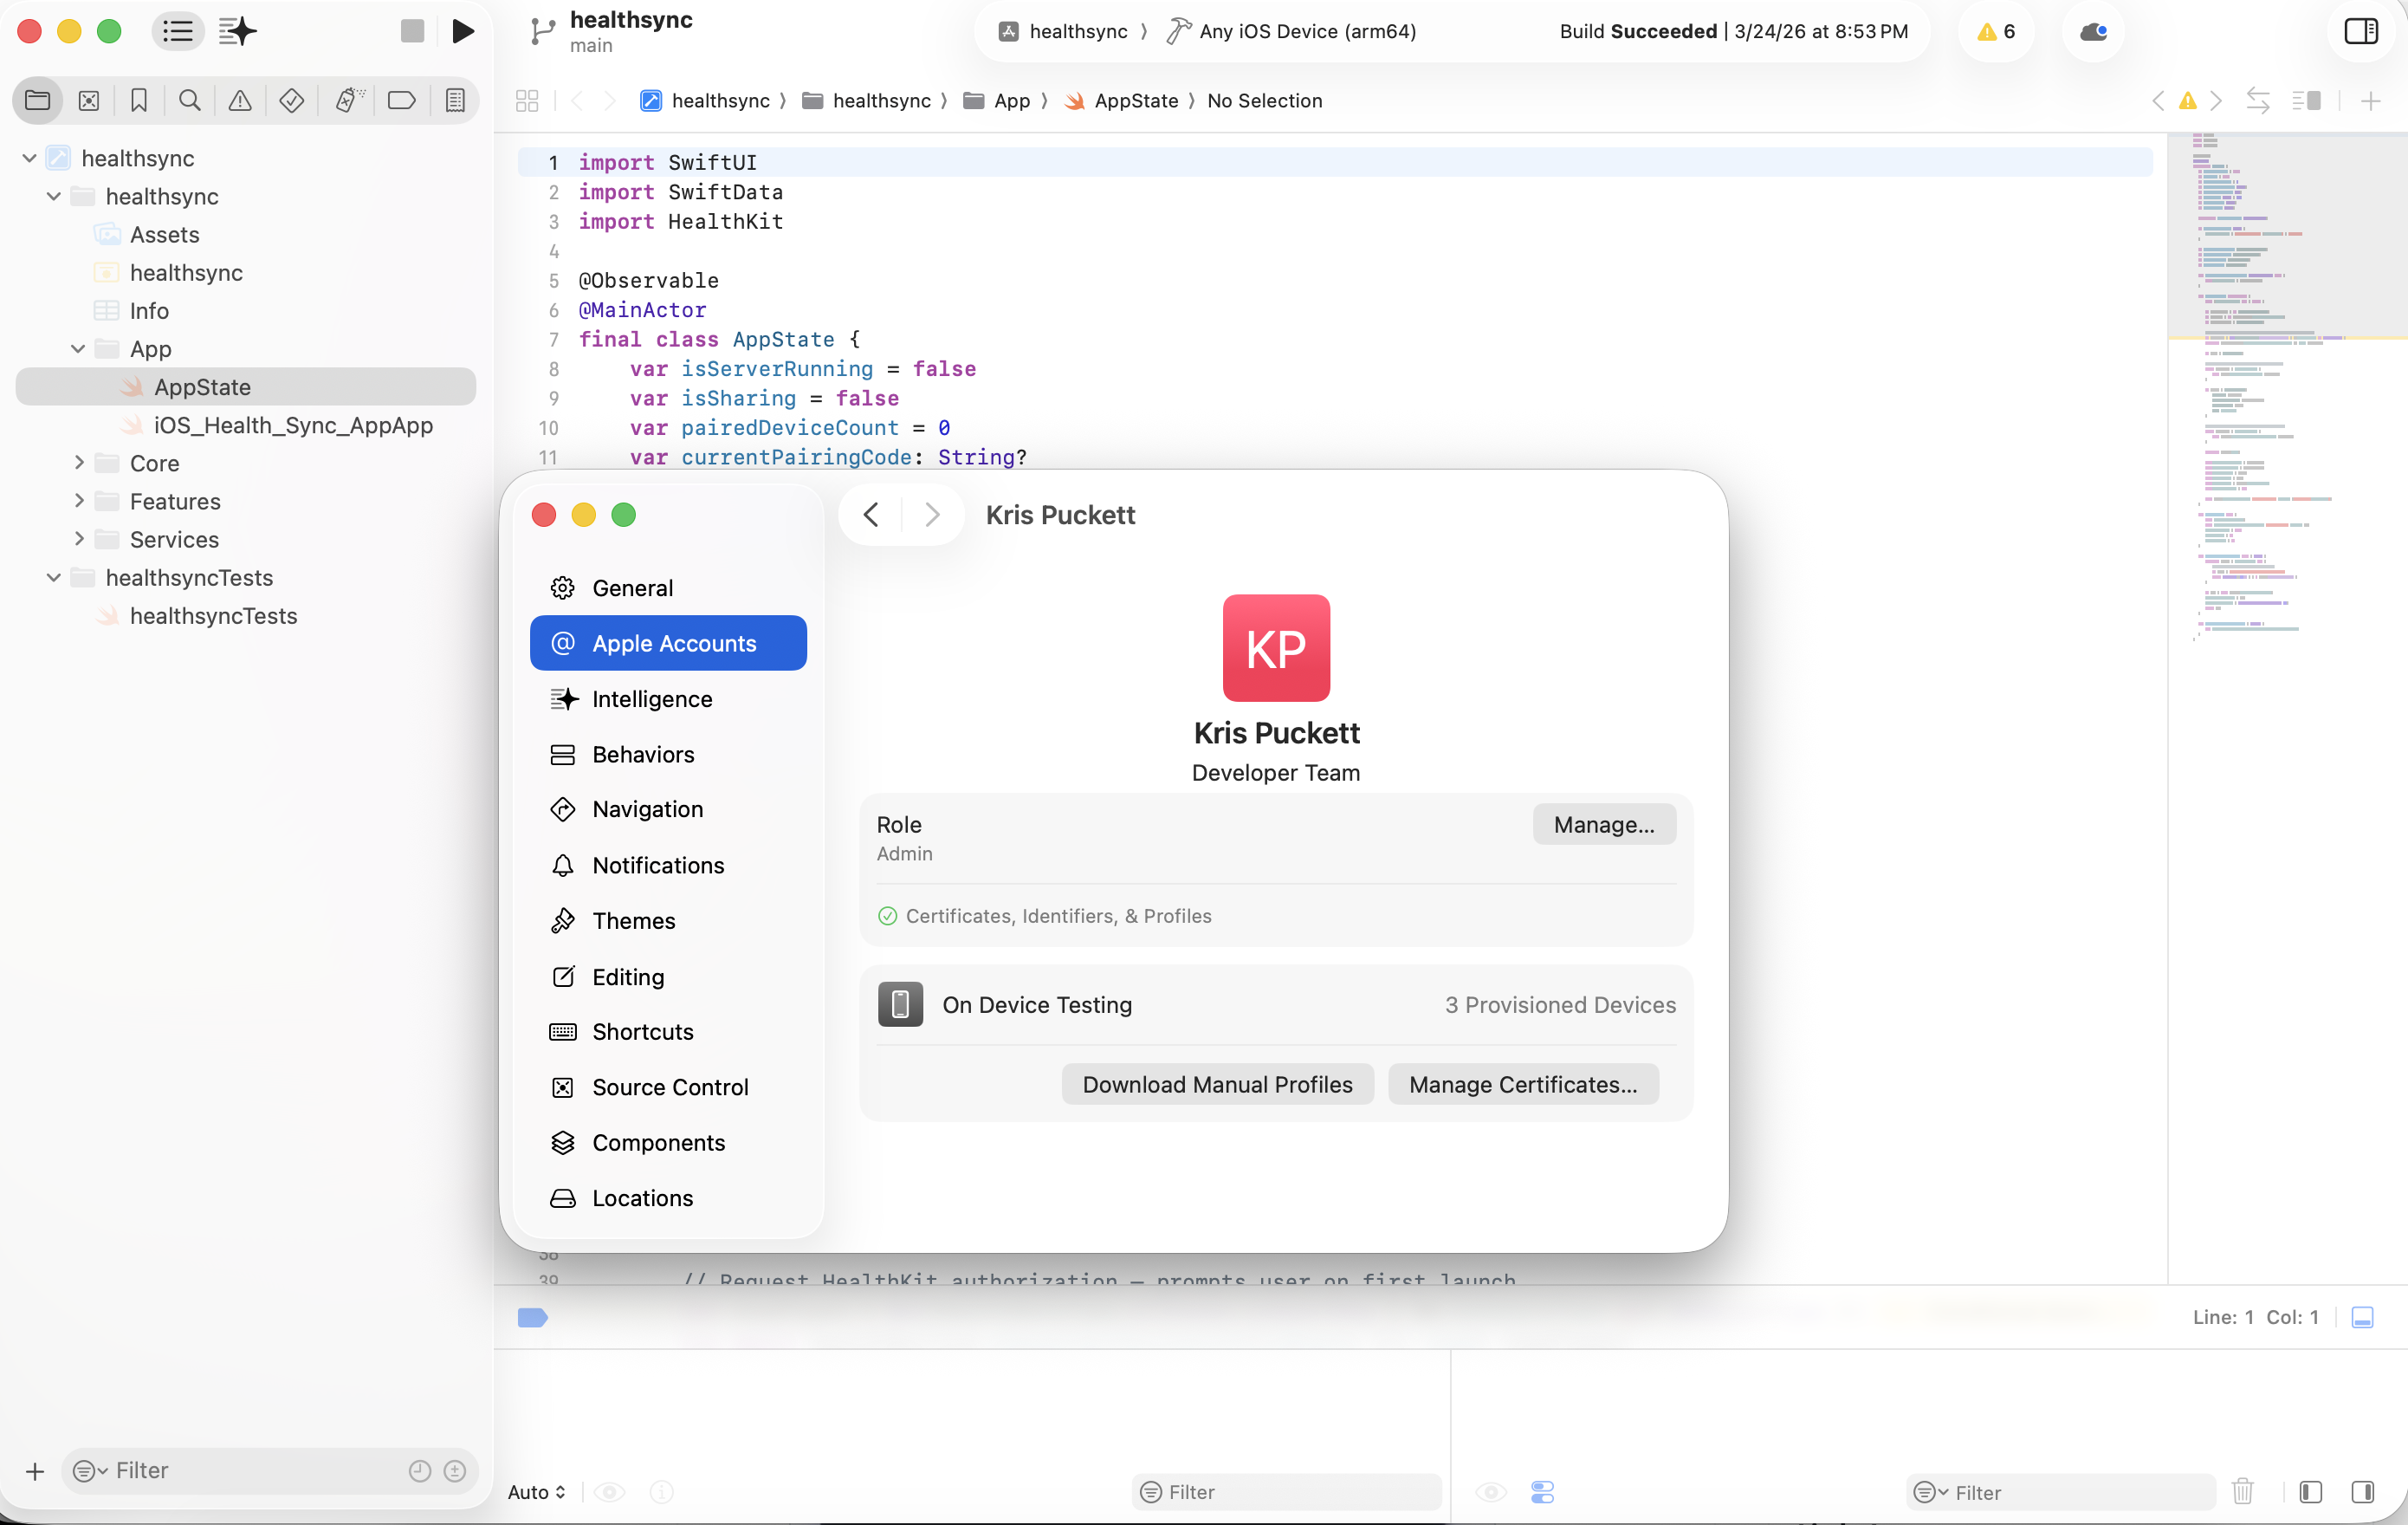The height and width of the screenshot is (1525, 2408).
Task: Collapse the healthsync folder group
Action: coord(54,196)
